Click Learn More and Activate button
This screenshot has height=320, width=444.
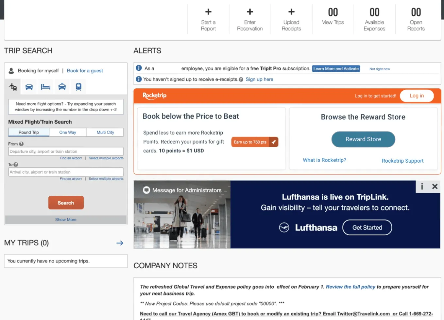click(336, 69)
